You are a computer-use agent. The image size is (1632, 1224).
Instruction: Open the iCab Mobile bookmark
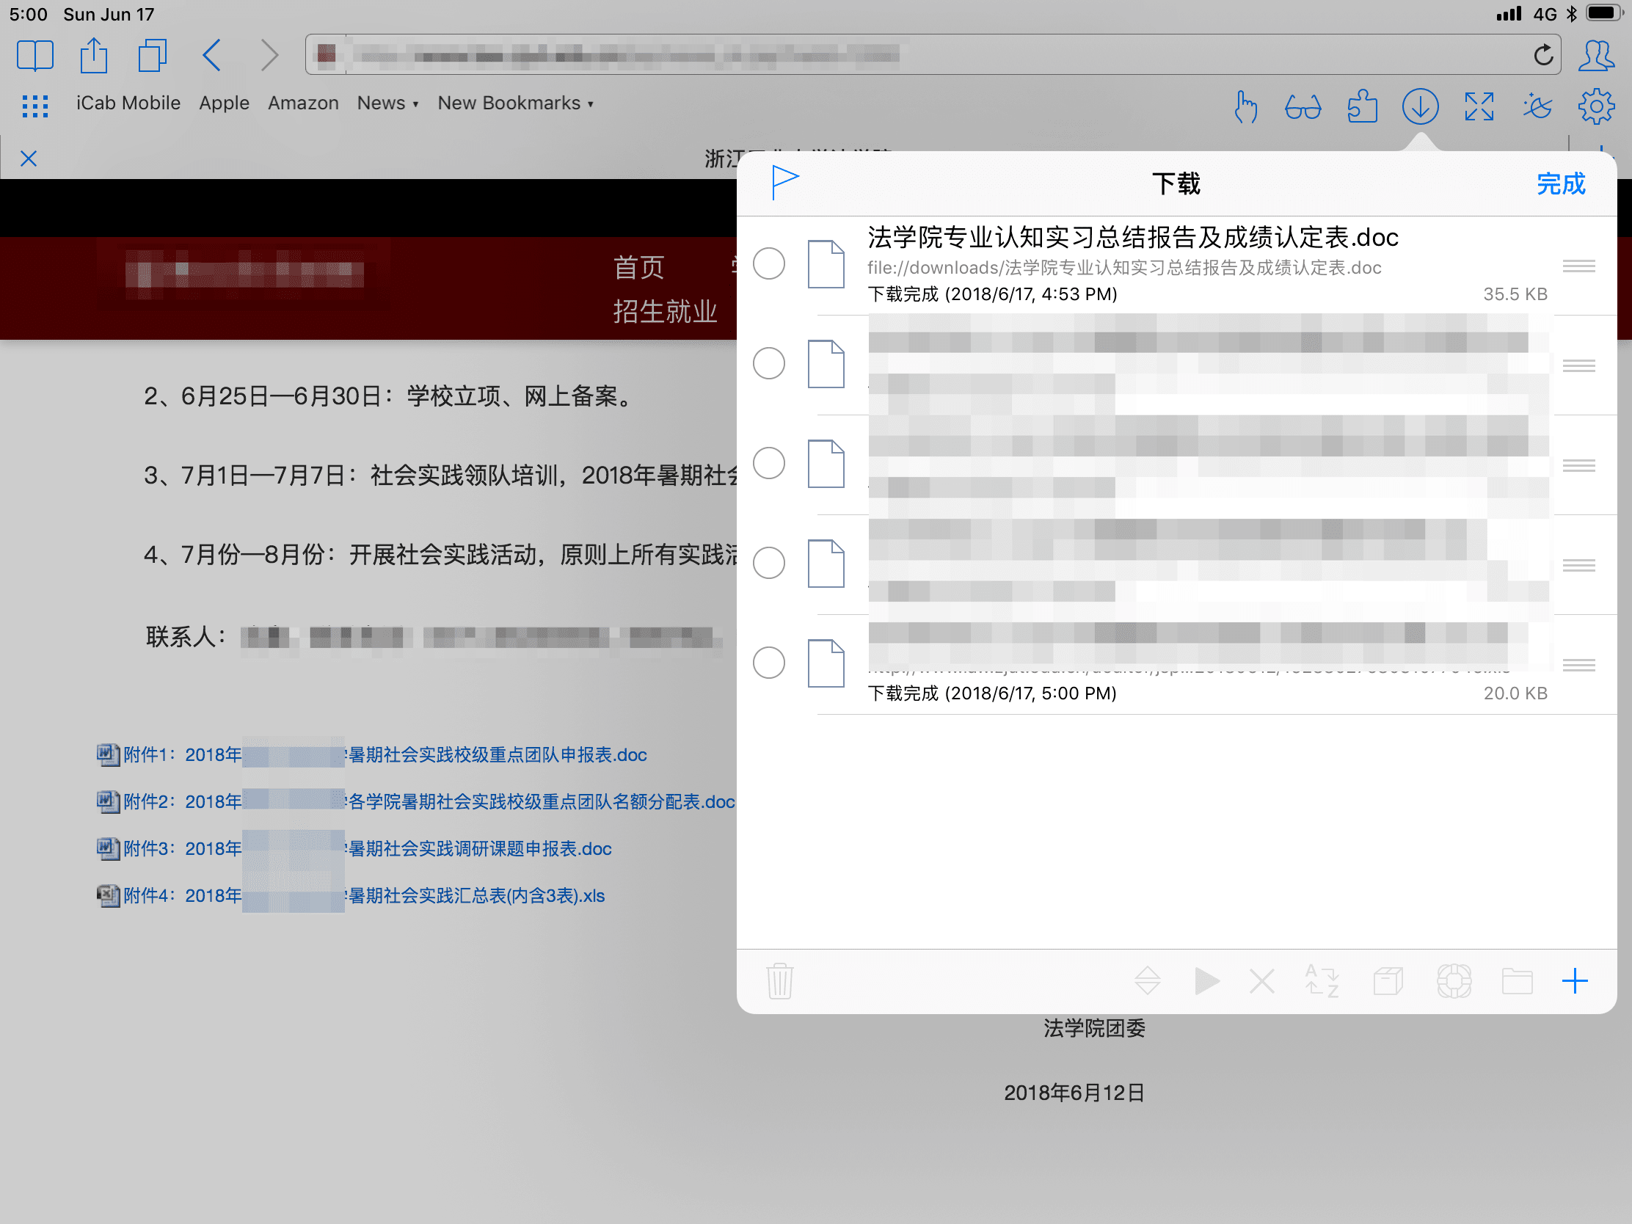point(128,103)
